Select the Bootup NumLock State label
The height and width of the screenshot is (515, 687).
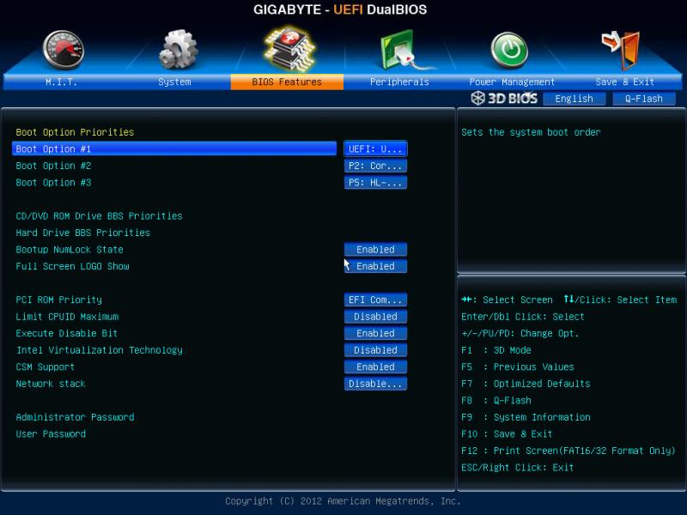tap(70, 250)
